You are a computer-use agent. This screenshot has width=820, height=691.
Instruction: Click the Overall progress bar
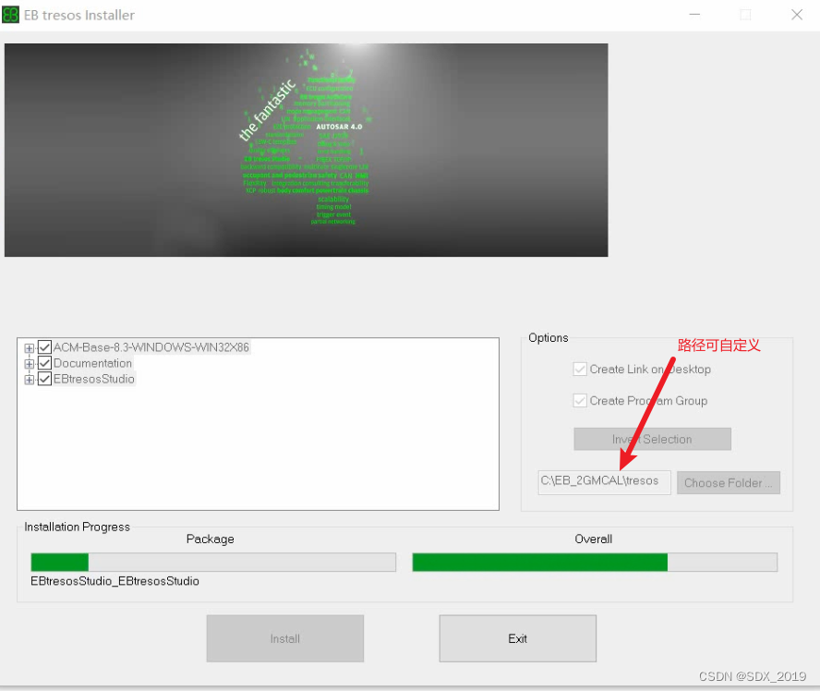595,563
